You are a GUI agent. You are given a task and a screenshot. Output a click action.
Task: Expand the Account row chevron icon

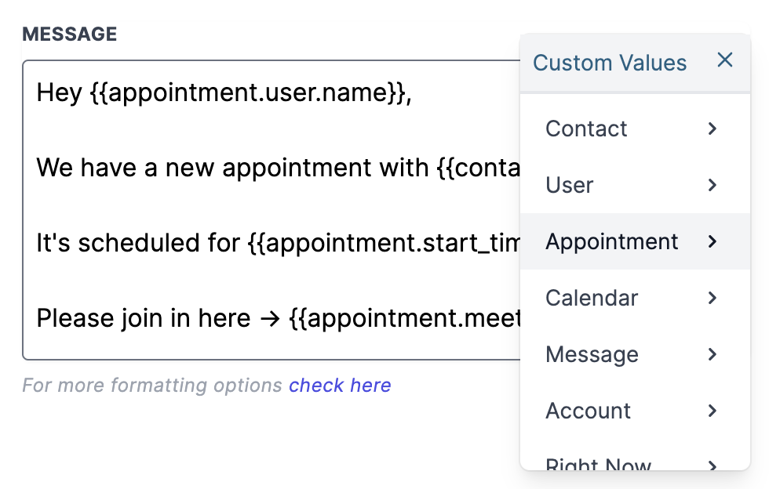point(713,411)
